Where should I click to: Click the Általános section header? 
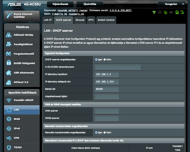[22, 27]
